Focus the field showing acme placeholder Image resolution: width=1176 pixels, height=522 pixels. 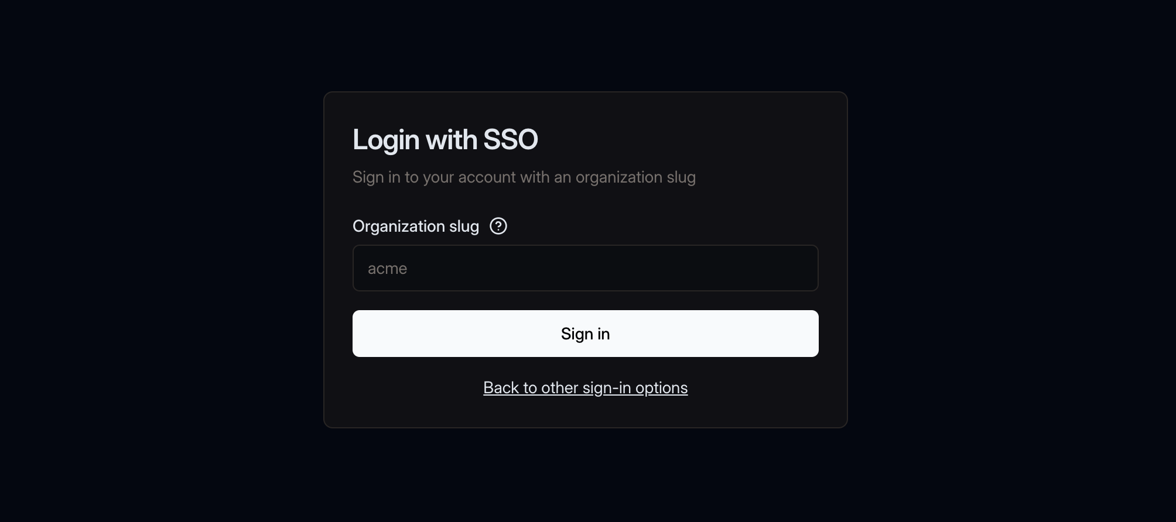pyautogui.click(x=585, y=268)
